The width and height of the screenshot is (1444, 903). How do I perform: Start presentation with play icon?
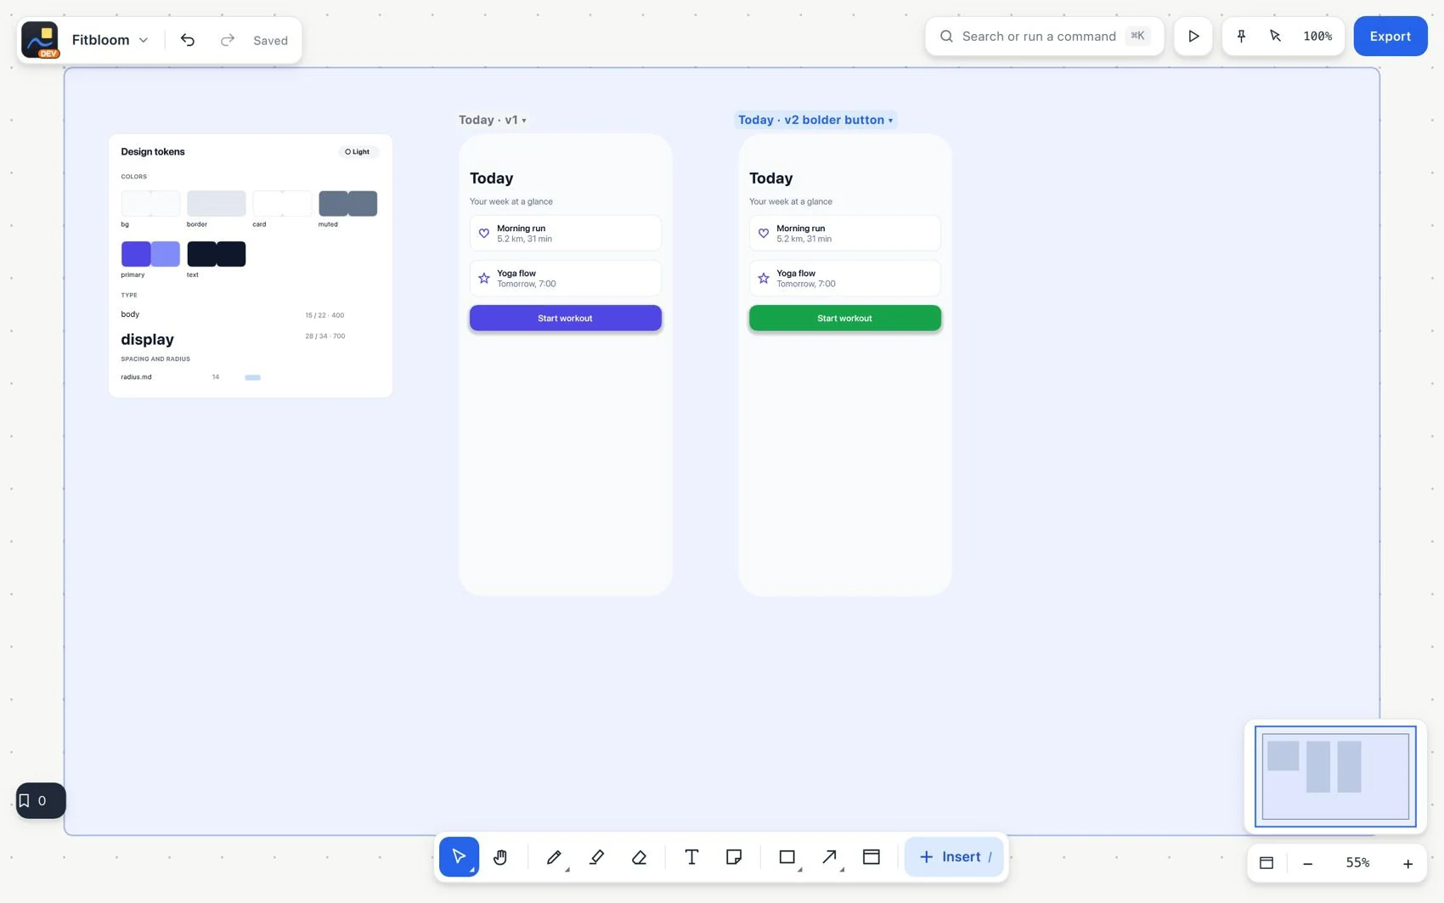(1193, 36)
